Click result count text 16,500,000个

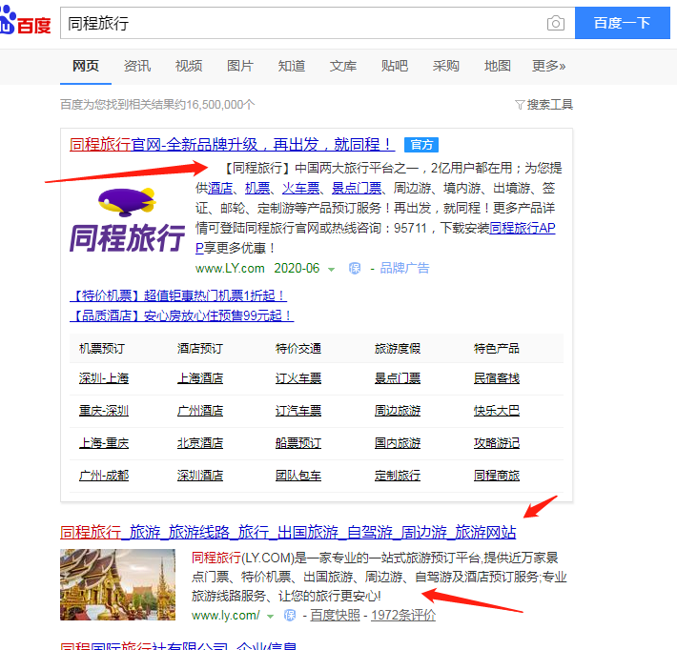(x=220, y=105)
